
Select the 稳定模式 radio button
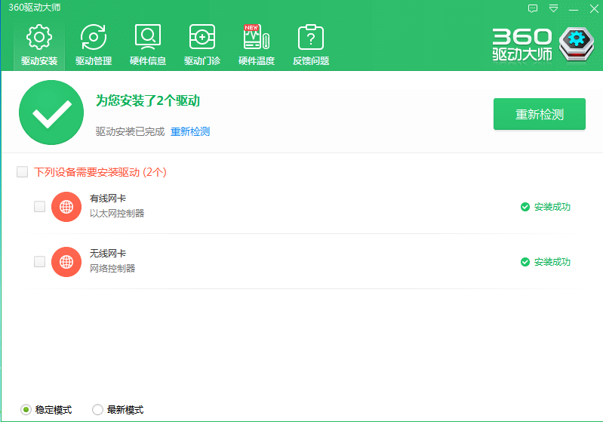tap(26, 410)
